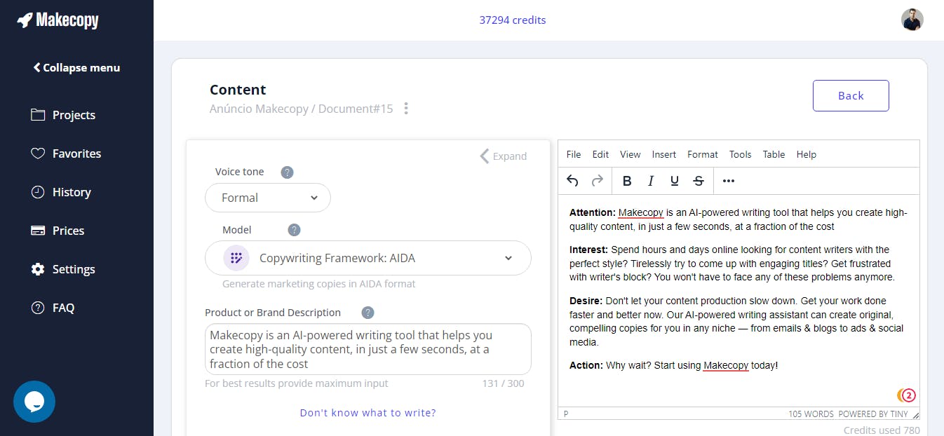The width and height of the screenshot is (944, 436).
Task: Expand the content input panel
Action: click(x=504, y=156)
